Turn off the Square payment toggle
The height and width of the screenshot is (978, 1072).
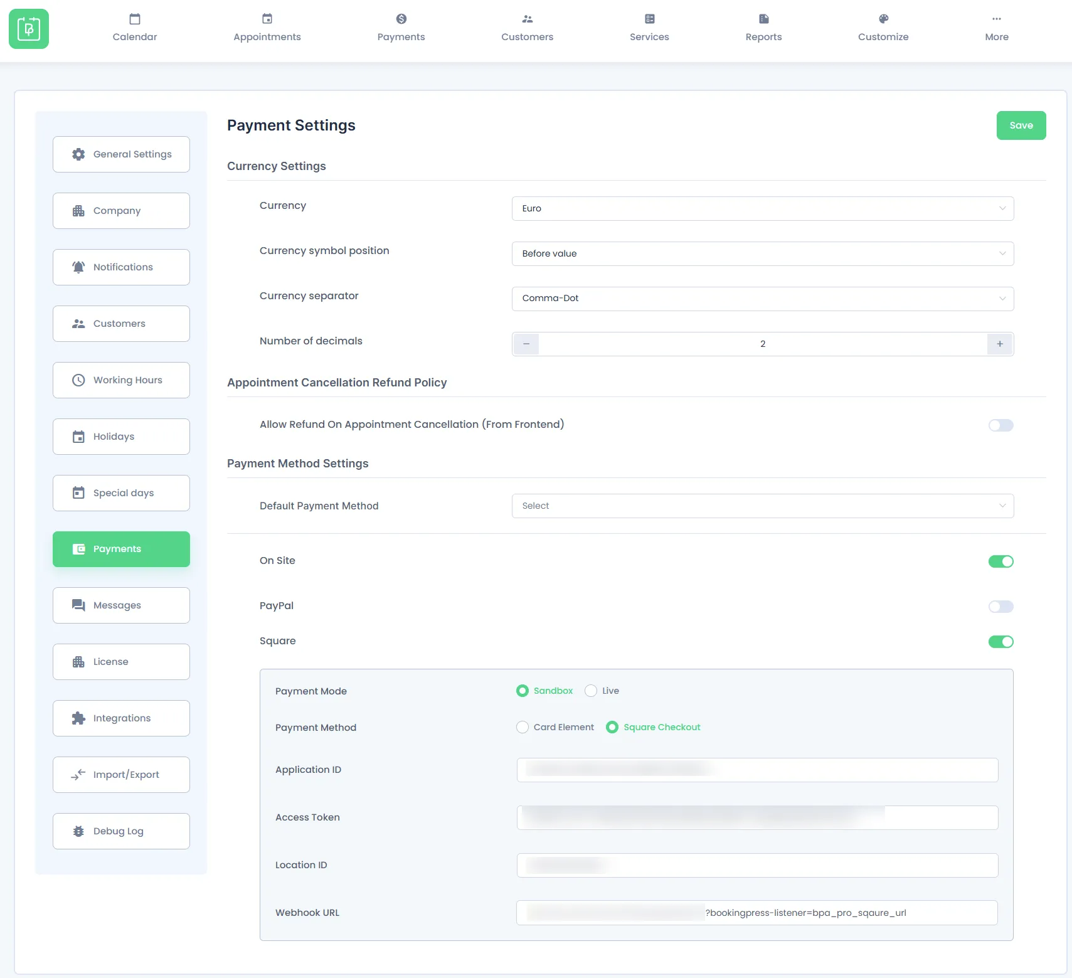tap(1001, 642)
